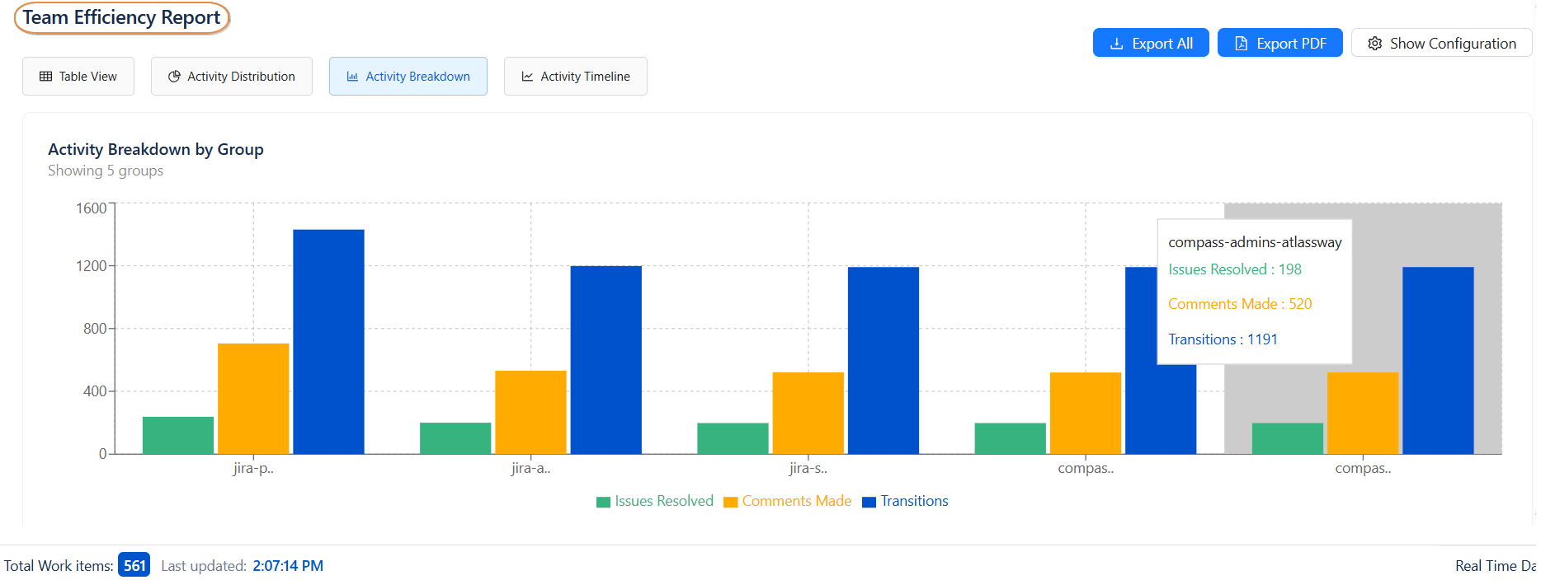Click the Activity Timeline line chart icon
The height and width of the screenshot is (580, 1541).
click(527, 77)
